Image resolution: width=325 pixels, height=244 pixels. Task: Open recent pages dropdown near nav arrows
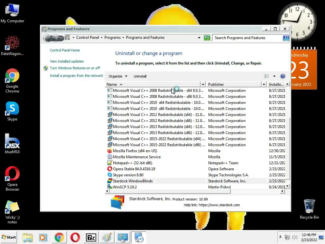coord(62,38)
